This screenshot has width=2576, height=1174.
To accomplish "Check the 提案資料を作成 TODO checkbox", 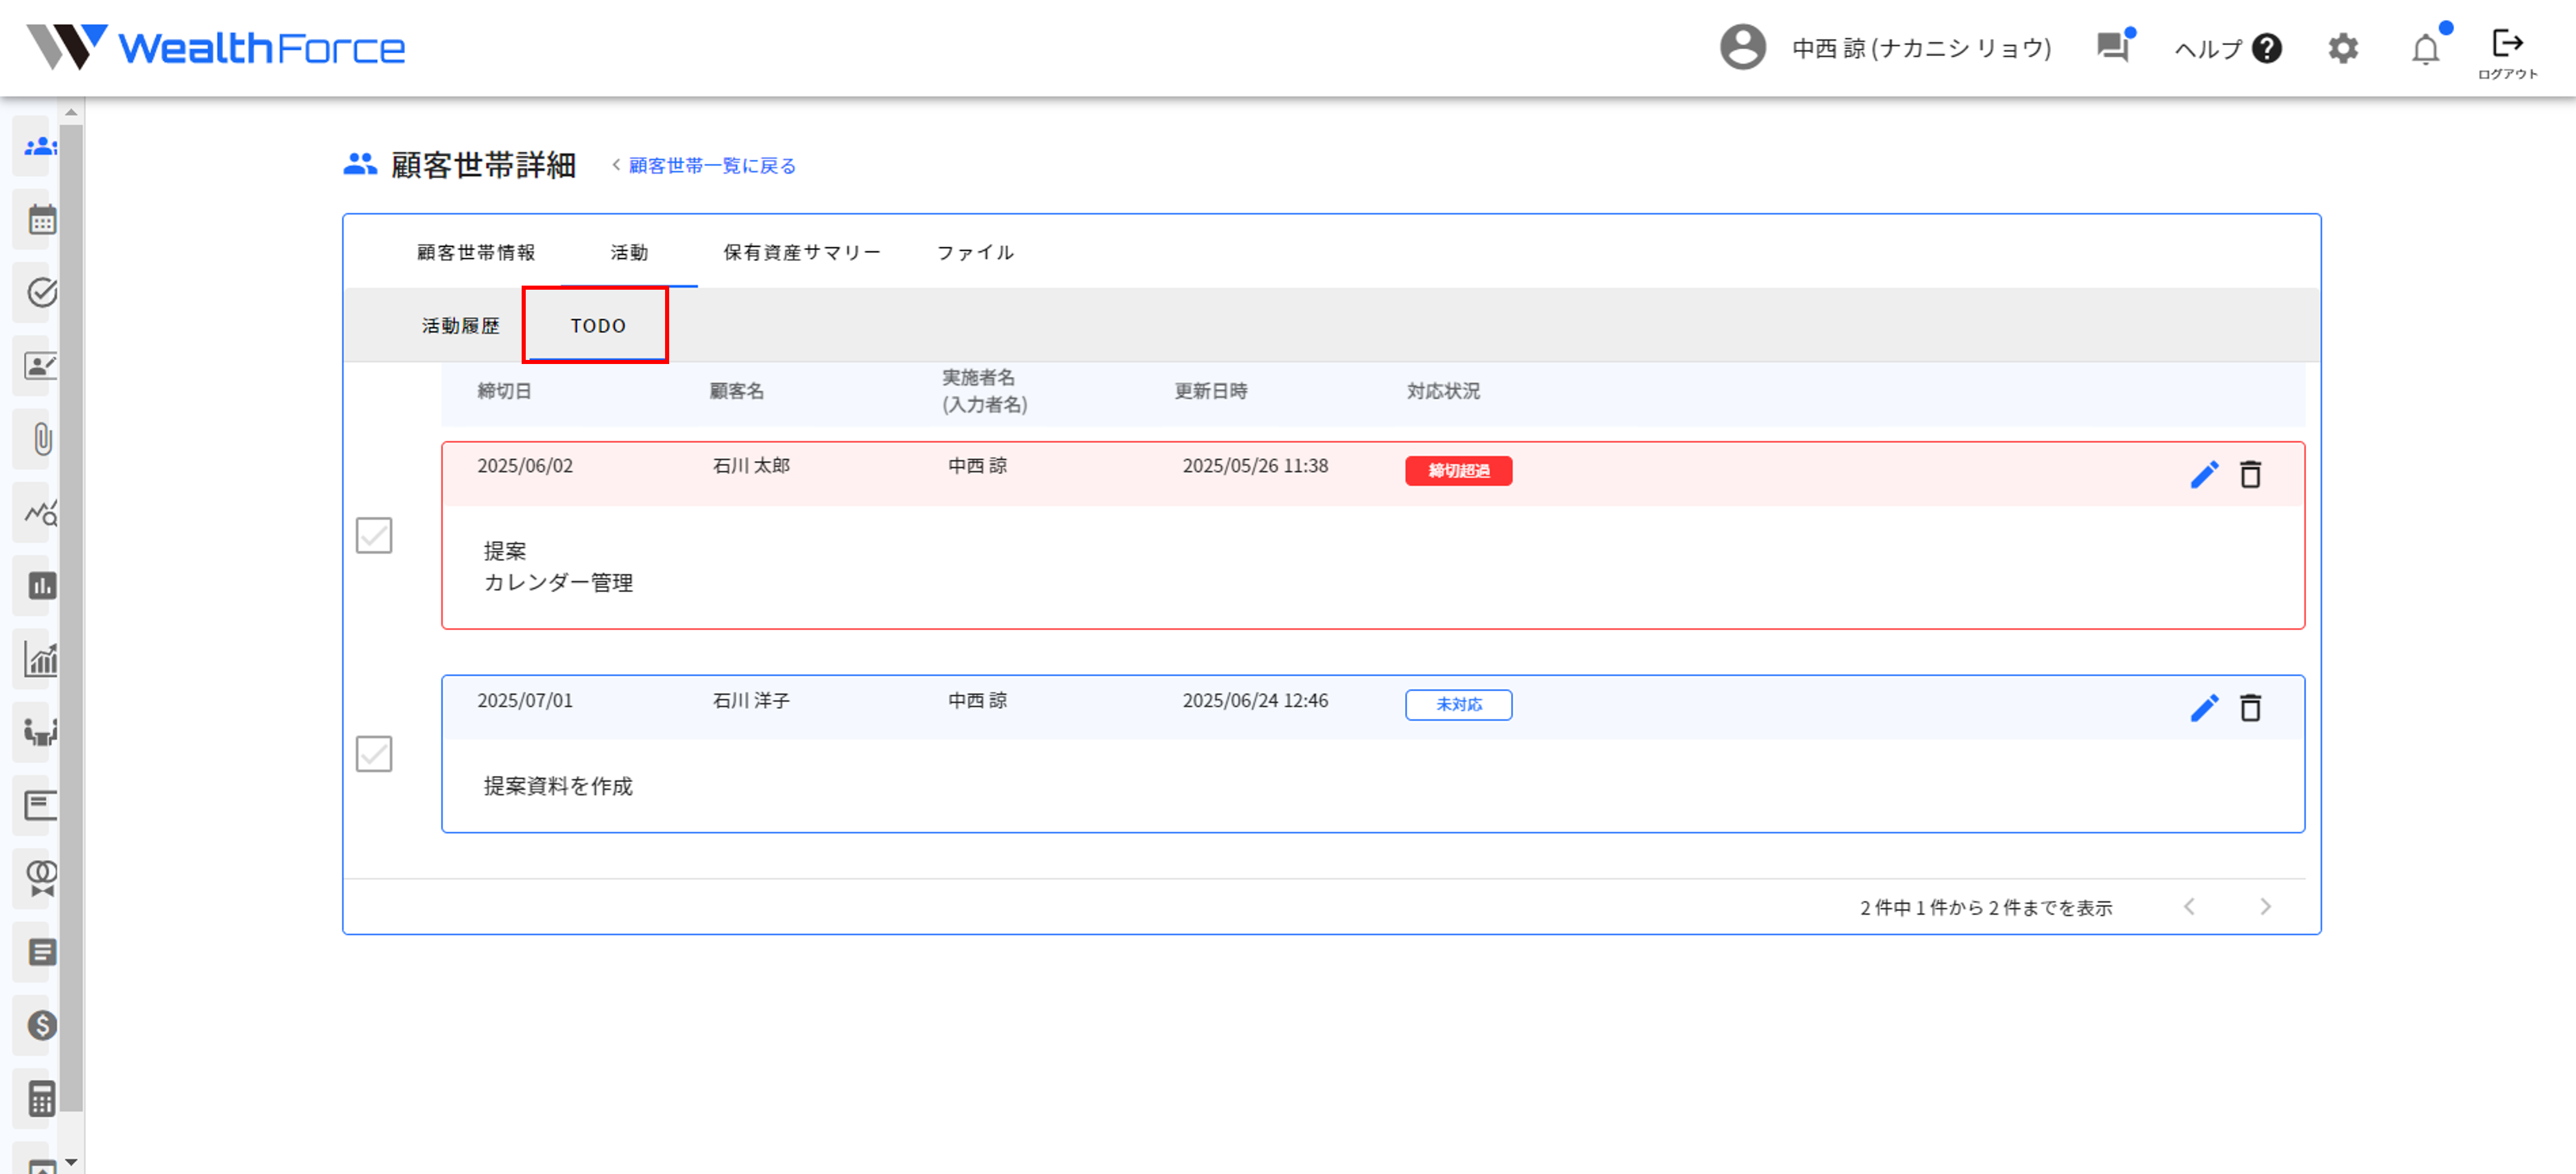I will click(x=374, y=754).
